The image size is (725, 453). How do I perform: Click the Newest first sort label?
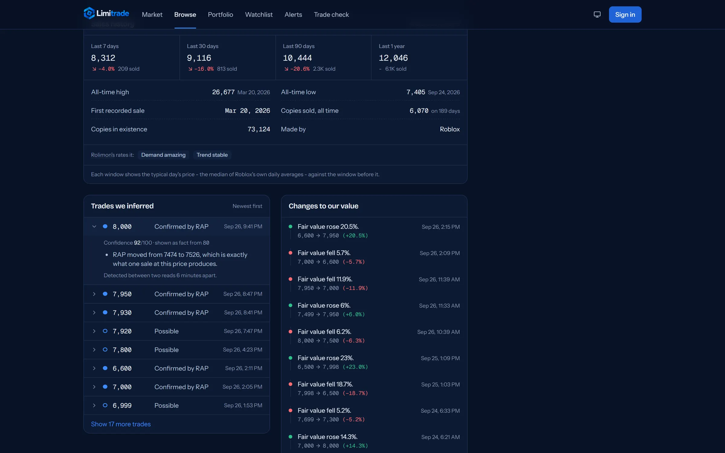point(247,206)
